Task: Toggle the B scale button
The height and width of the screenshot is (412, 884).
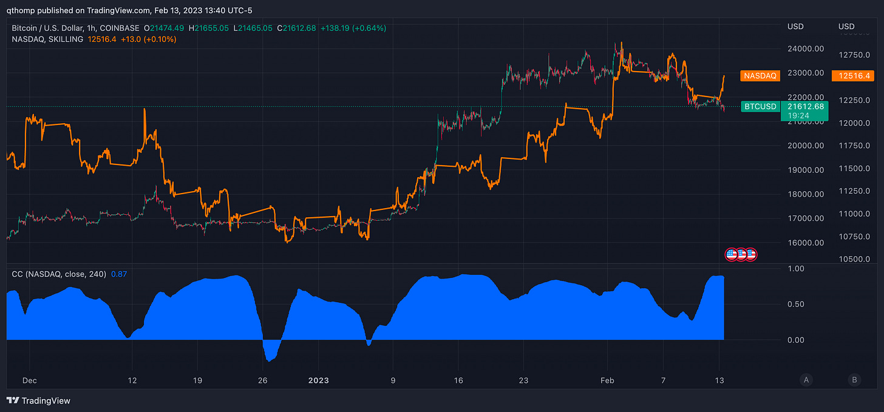Action: [x=854, y=380]
